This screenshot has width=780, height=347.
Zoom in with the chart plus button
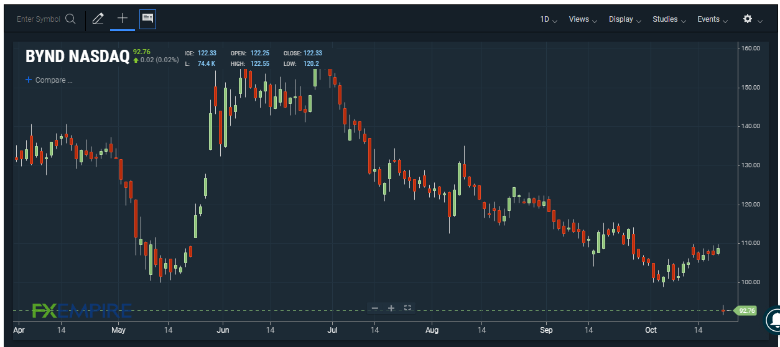(x=391, y=308)
